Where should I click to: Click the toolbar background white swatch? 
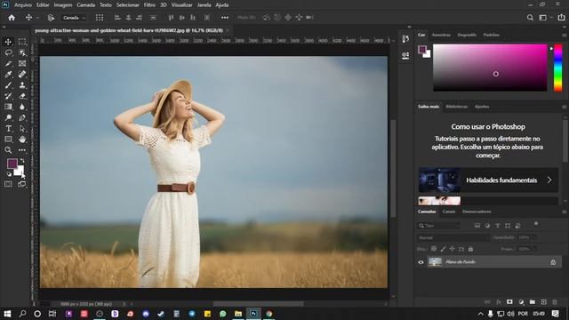20,172
